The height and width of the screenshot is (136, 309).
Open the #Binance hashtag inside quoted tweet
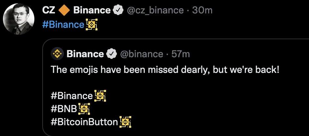point(72,96)
